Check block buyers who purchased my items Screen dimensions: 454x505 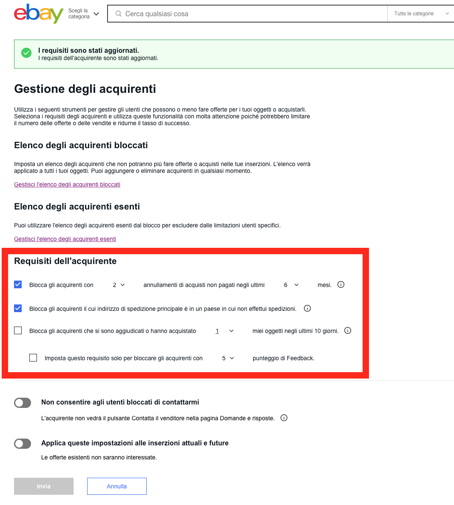[18, 330]
